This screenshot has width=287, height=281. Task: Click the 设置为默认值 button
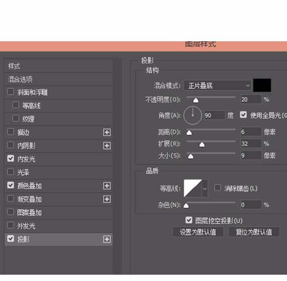click(198, 232)
